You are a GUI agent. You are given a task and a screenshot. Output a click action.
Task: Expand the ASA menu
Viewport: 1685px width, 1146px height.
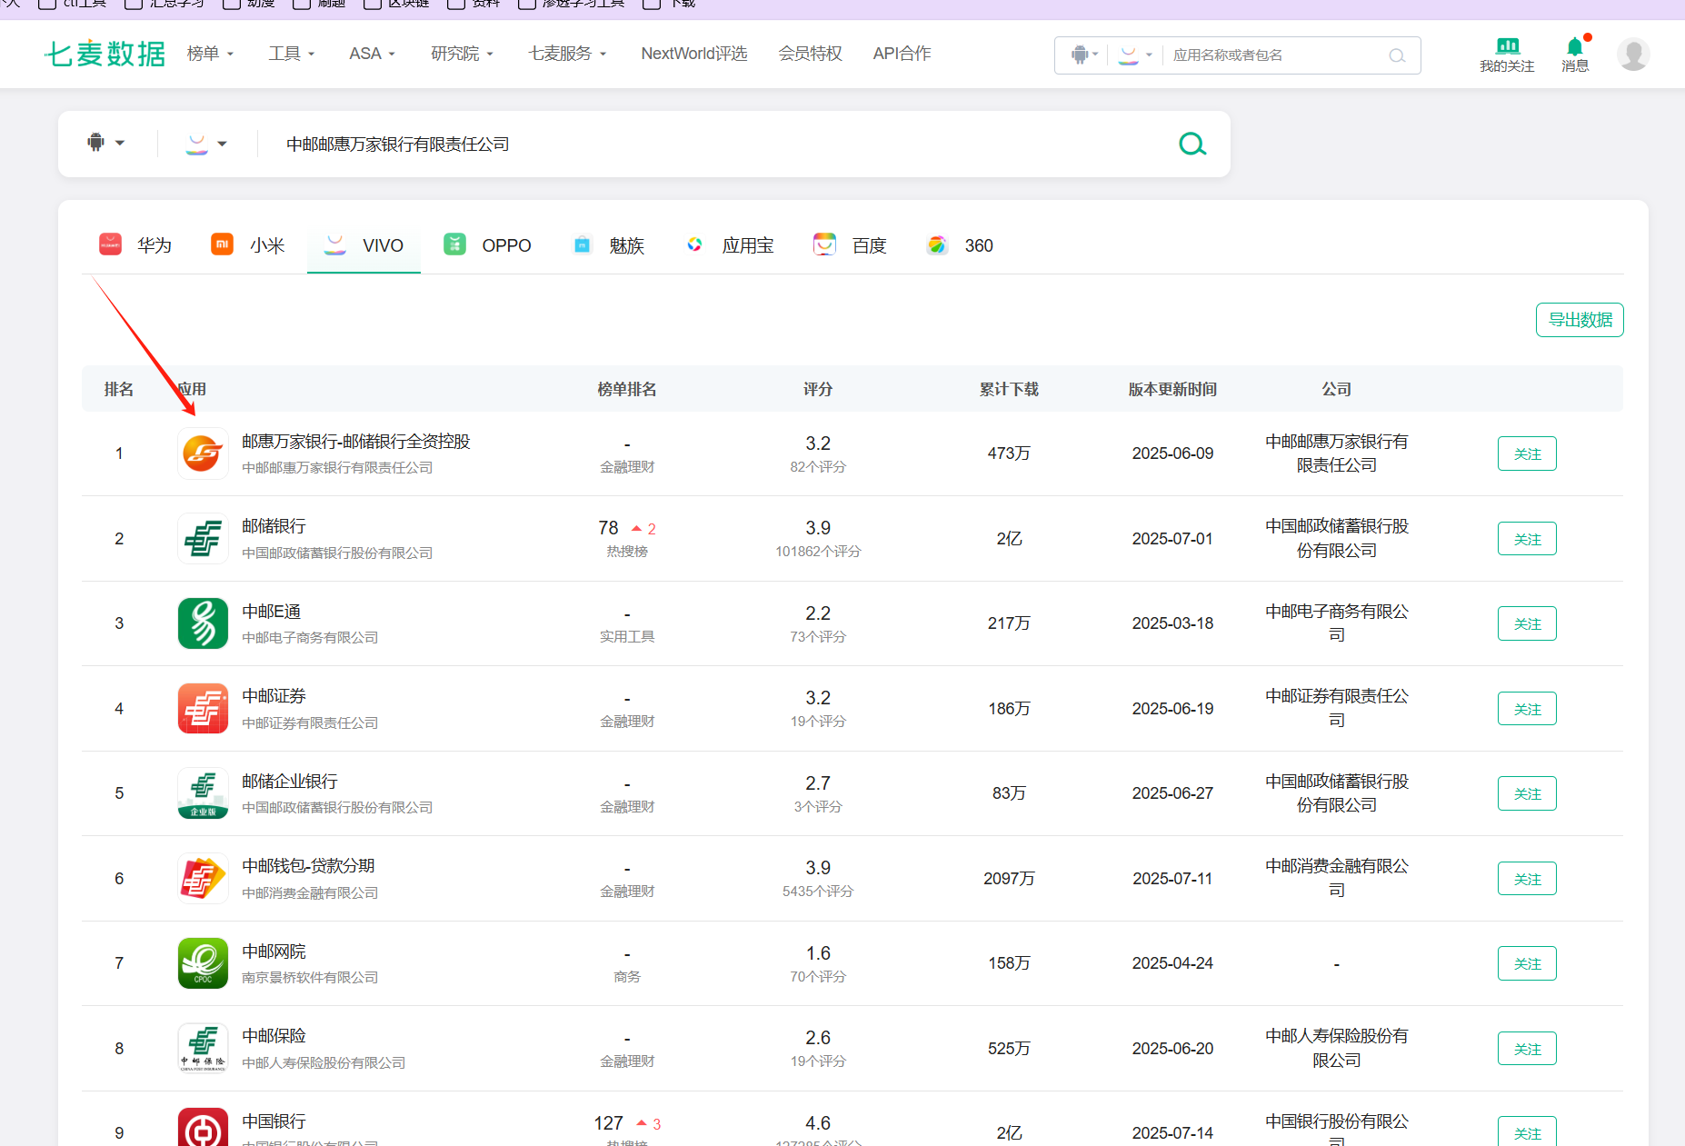point(373,54)
